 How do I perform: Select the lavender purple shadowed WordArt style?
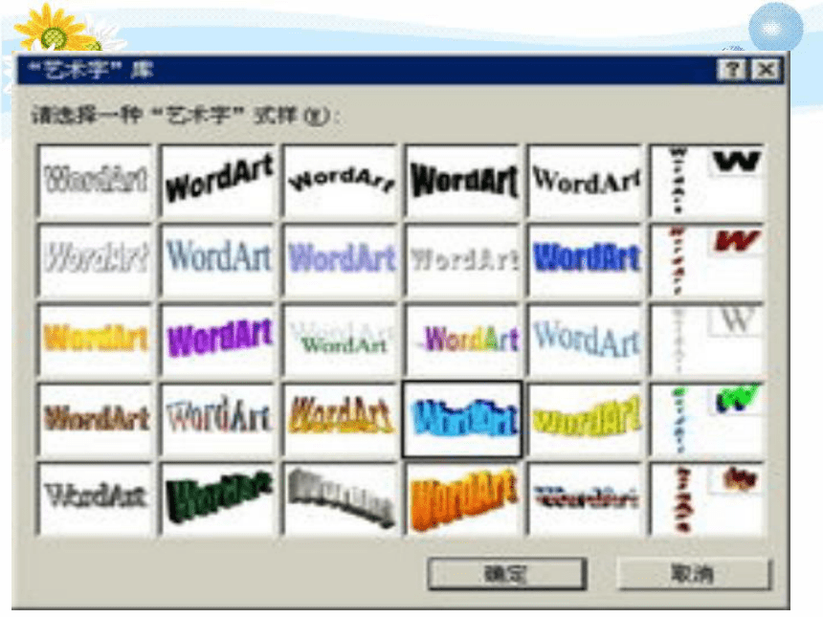341,259
